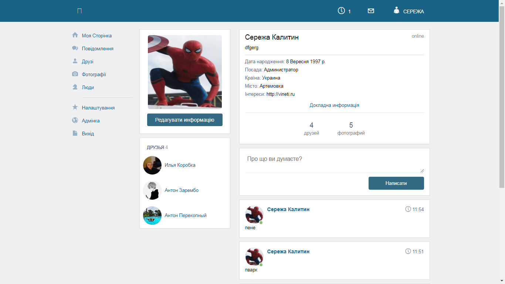Click the post text 'пварк'
This screenshot has height=284, width=505.
click(x=251, y=270)
